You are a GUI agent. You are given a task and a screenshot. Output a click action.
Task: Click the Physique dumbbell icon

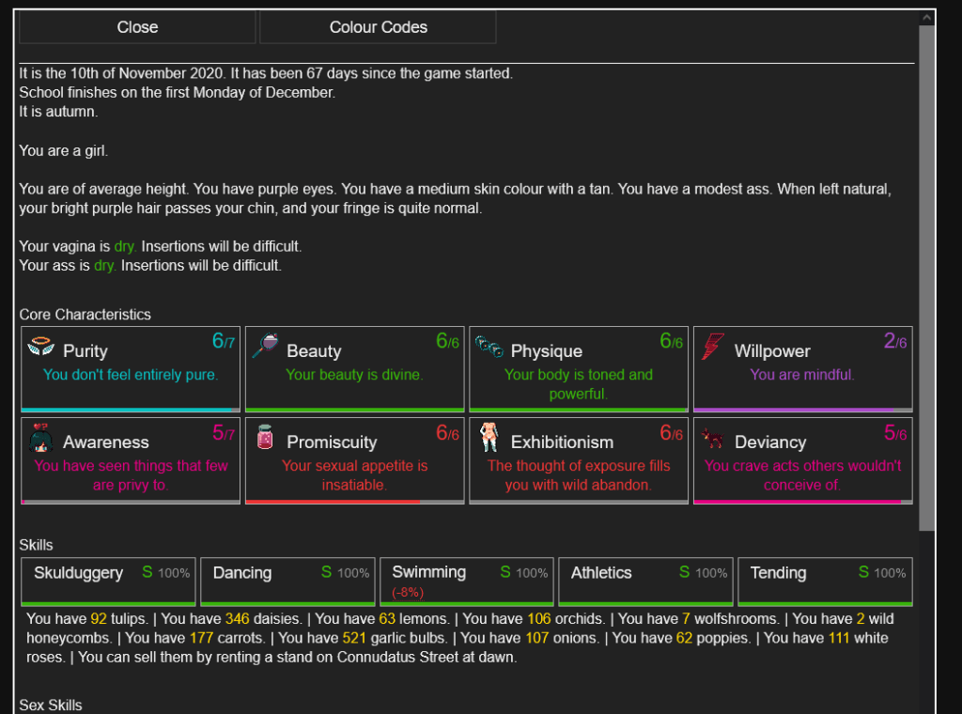[488, 346]
